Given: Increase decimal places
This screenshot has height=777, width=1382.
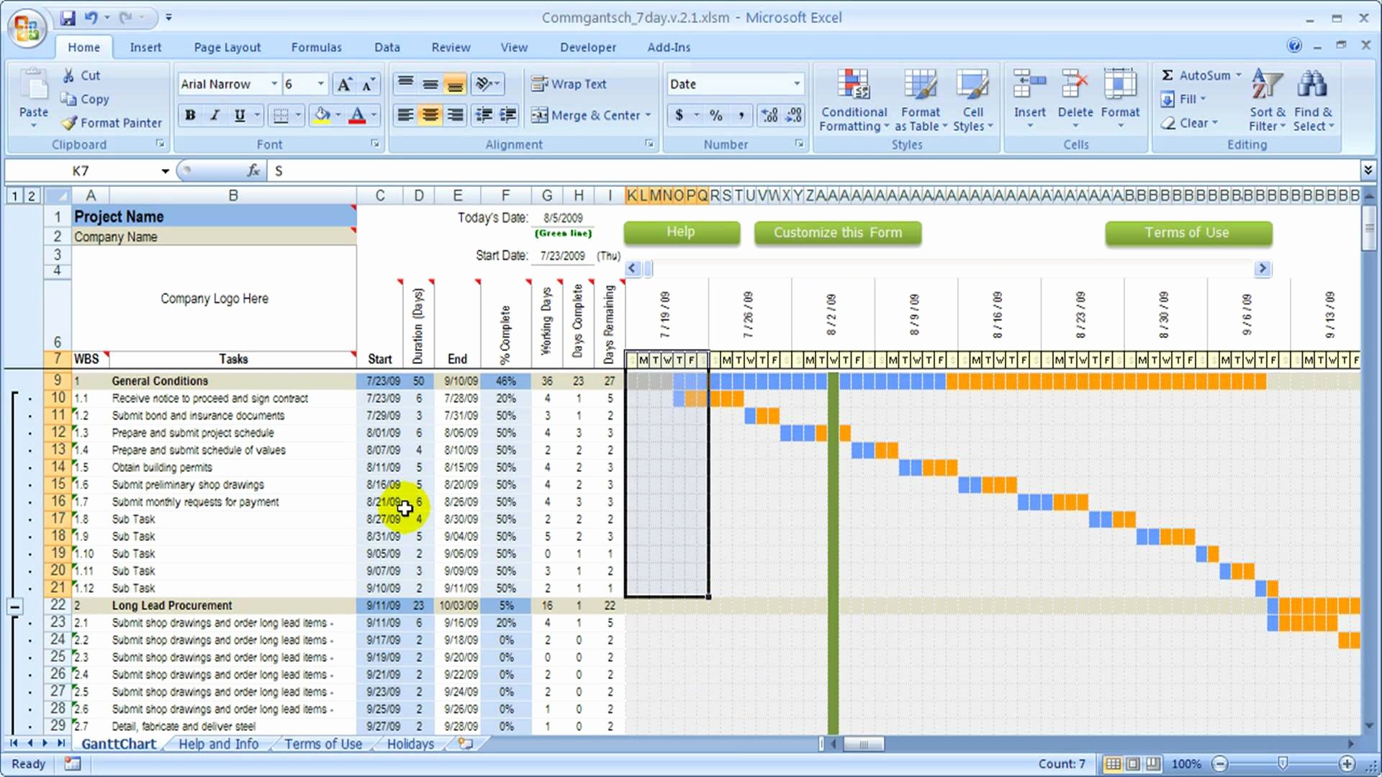Looking at the screenshot, I should (769, 115).
